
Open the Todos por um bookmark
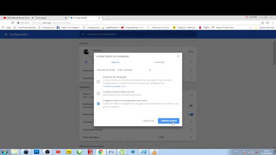158,28
